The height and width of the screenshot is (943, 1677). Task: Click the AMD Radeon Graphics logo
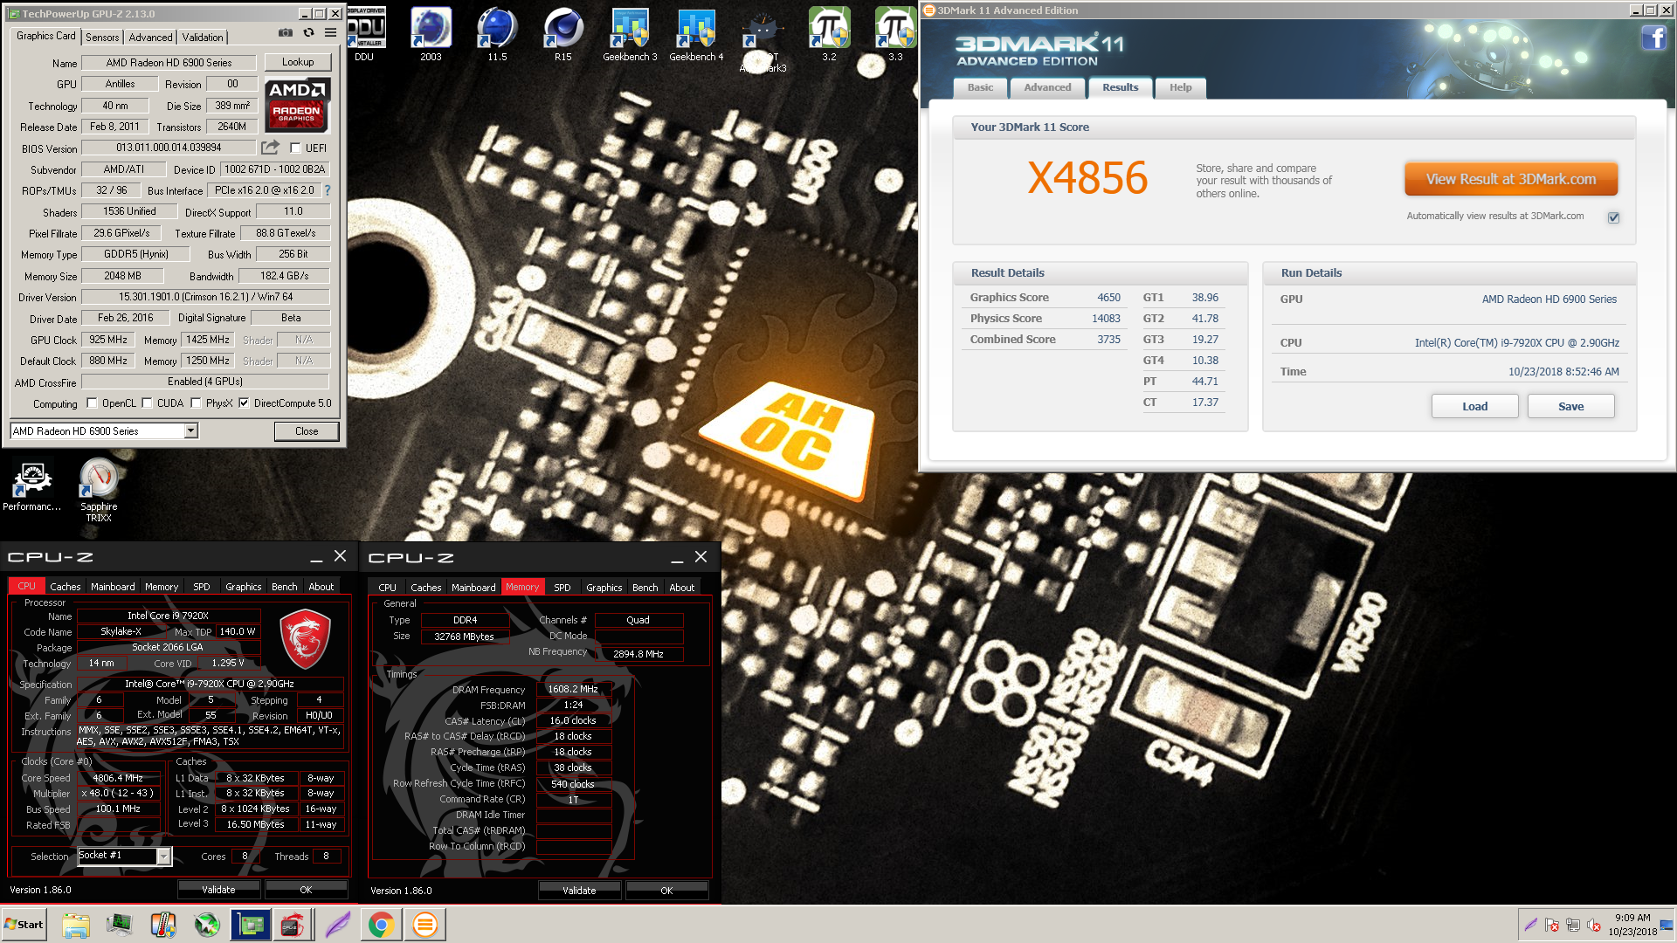pyautogui.click(x=297, y=105)
